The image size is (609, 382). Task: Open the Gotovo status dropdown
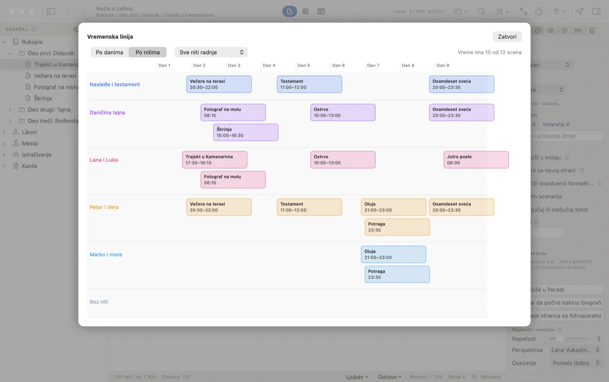click(x=389, y=377)
